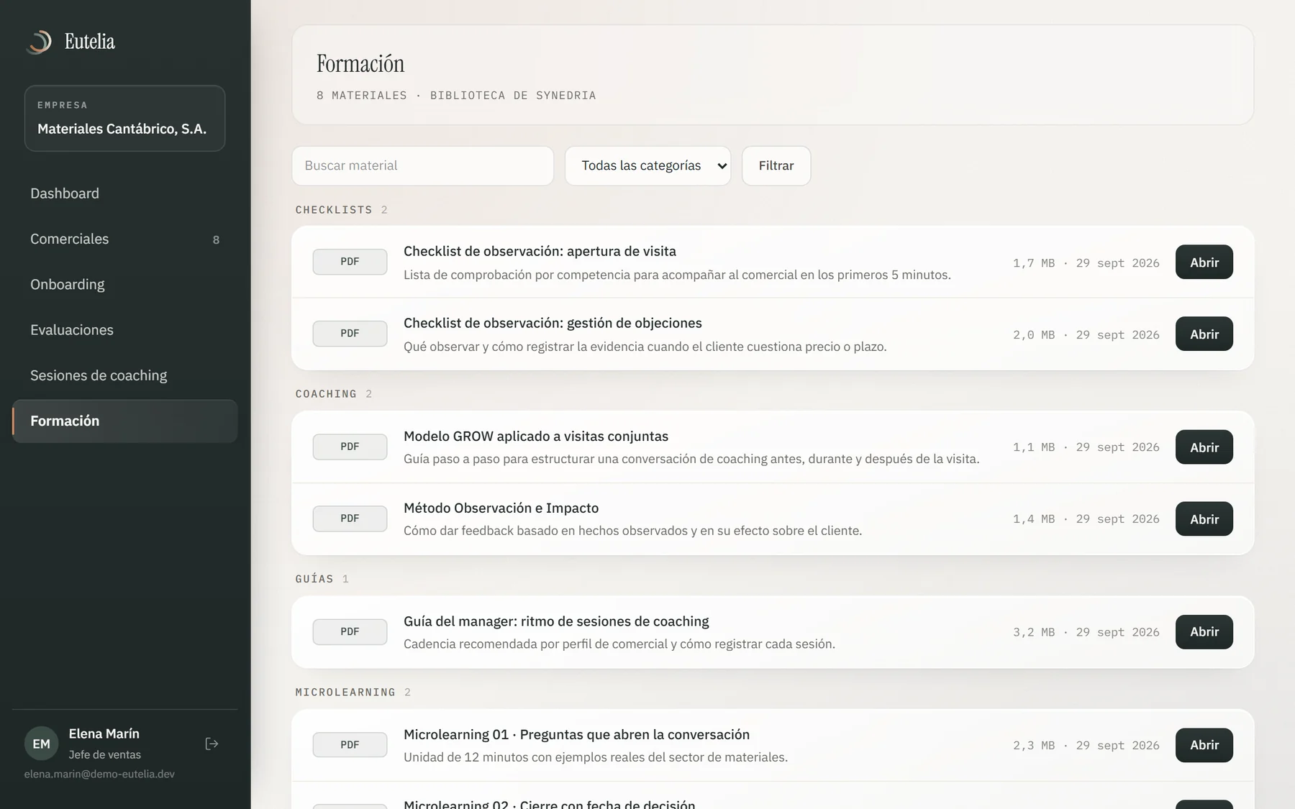Open the Comerciales section
The width and height of the screenshot is (1295, 809).
[124, 239]
